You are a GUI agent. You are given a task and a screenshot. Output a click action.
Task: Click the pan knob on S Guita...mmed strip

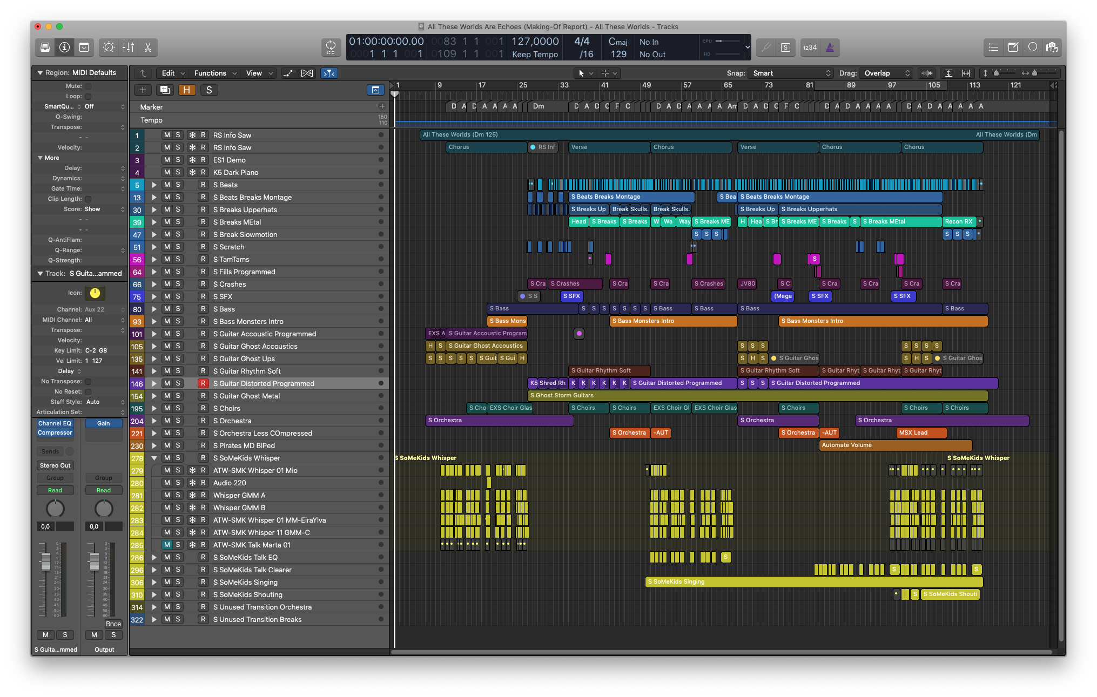point(55,508)
